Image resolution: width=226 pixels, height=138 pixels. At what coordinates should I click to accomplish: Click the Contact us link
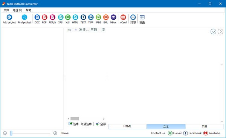[158, 133]
